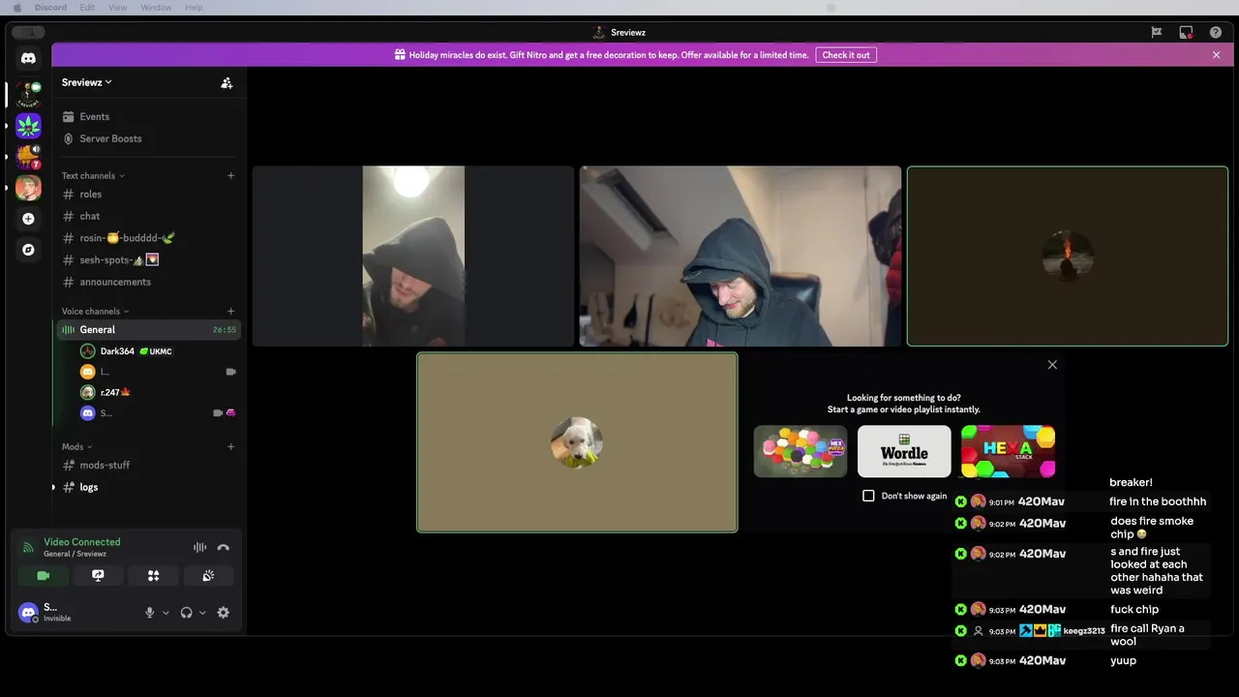The image size is (1239, 697).
Task: Open headphone output options arrow
Action: tap(202, 612)
